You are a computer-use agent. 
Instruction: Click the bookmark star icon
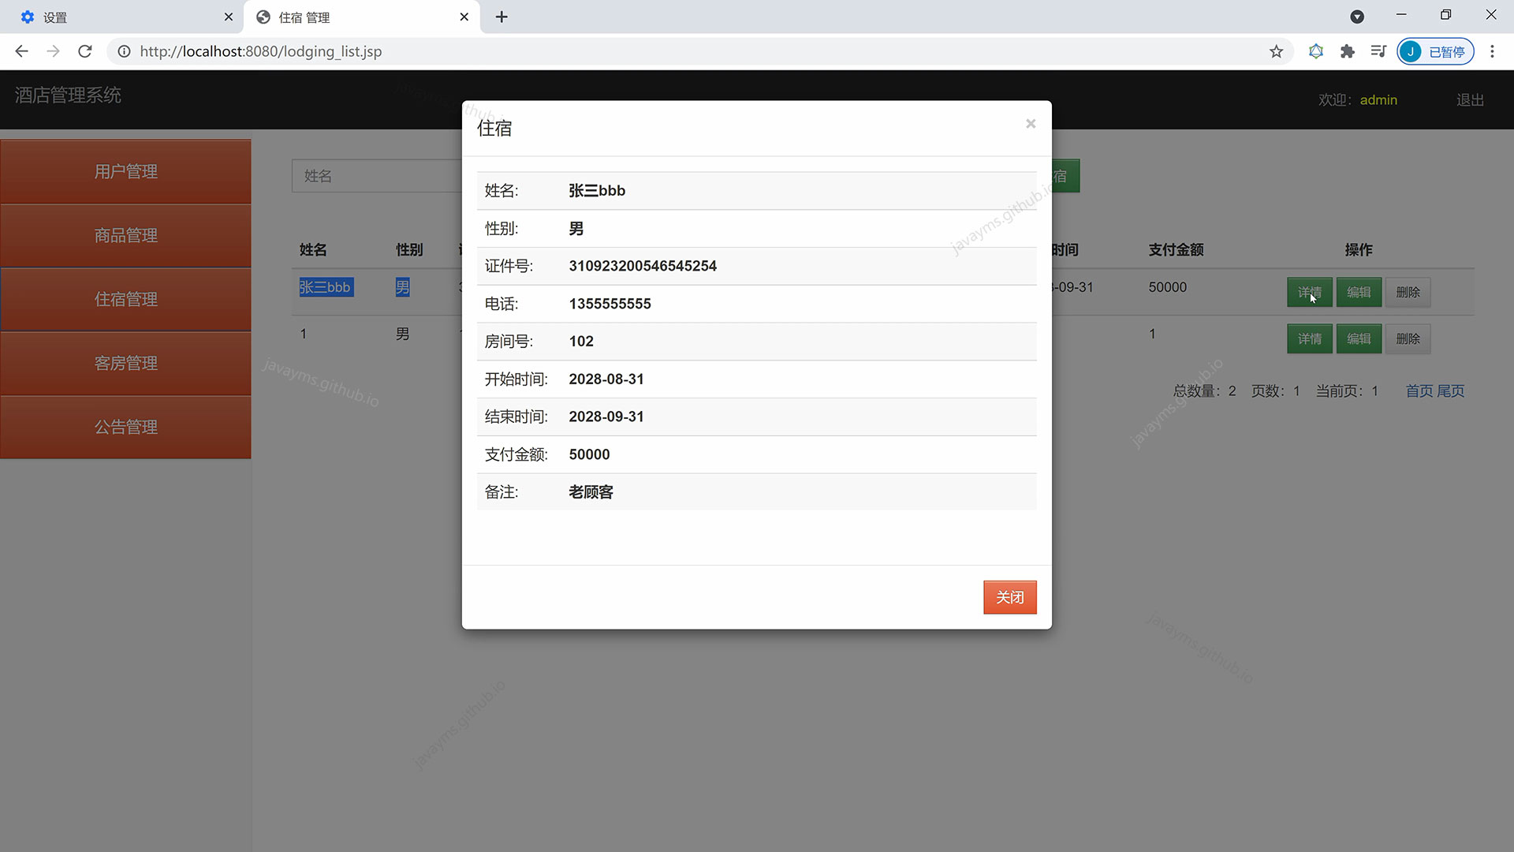click(x=1277, y=51)
